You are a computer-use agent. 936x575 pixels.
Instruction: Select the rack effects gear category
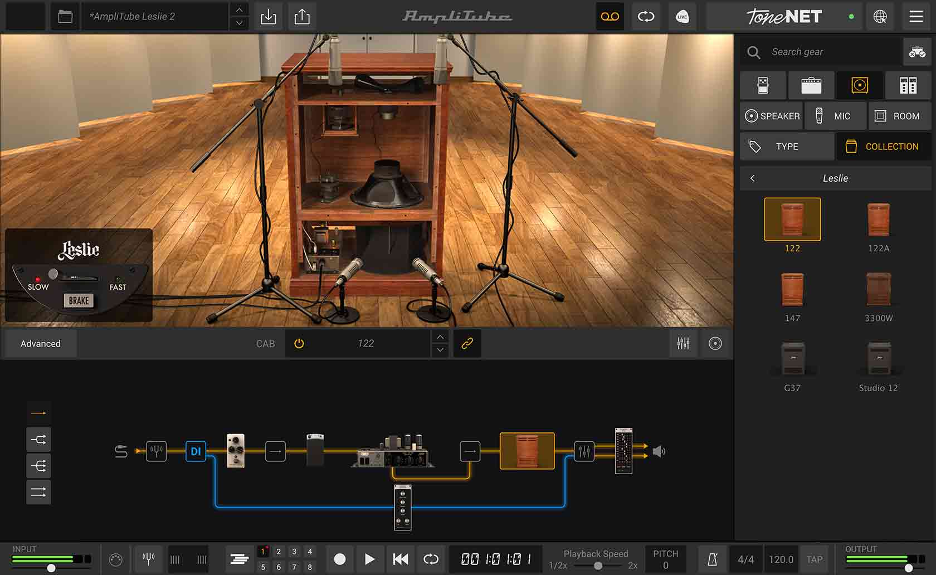[908, 85]
